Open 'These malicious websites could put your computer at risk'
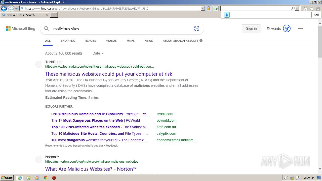Screen dimensions: 322x181 click(x=109, y=74)
